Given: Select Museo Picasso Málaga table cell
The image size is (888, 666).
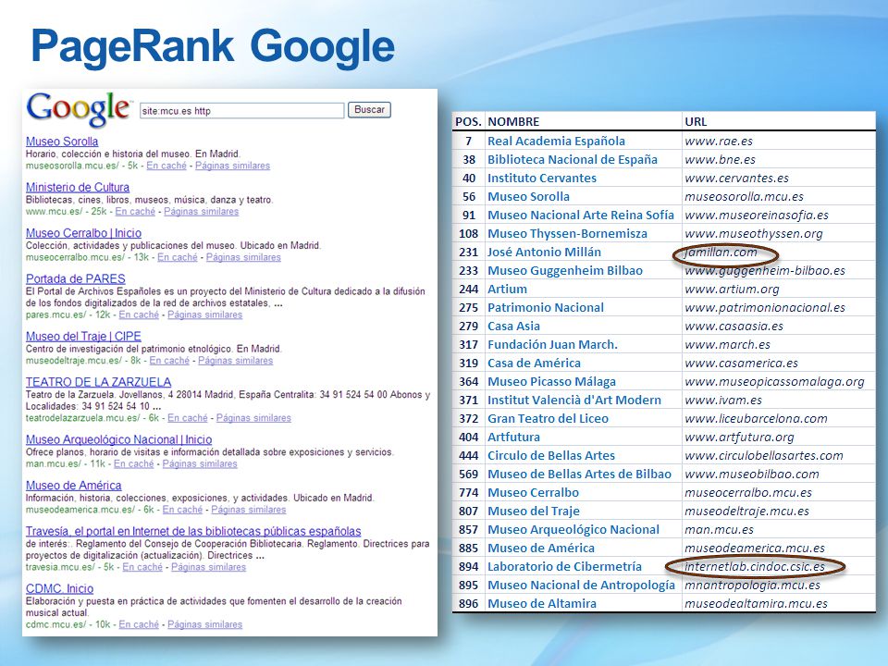Looking at the screenshot, I should [x=551, y=382].
